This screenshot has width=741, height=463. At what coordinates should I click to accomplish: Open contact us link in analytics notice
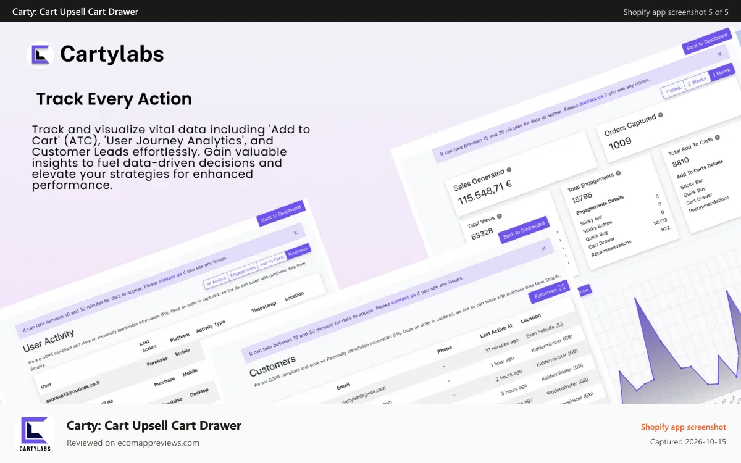click(591, 101)
